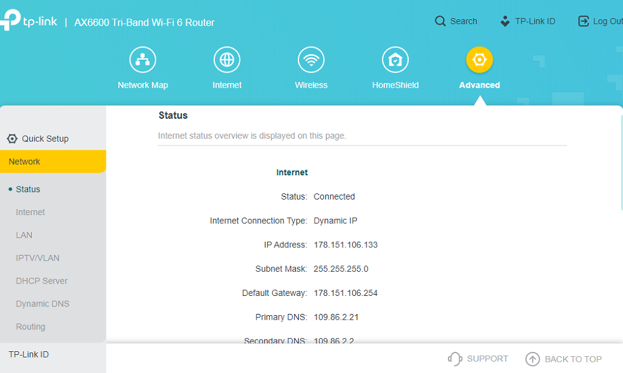
Task: Click the Search magnifier icon
Action: click(440, 21)
